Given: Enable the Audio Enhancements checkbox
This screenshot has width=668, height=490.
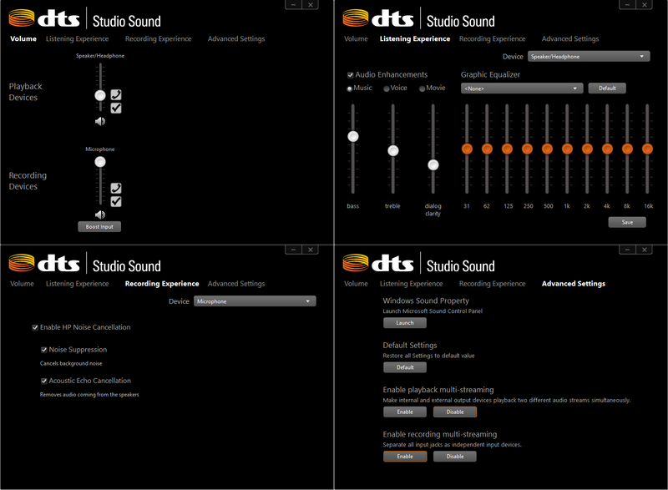Looking at the screenshot, I should [x=350, y=75].
